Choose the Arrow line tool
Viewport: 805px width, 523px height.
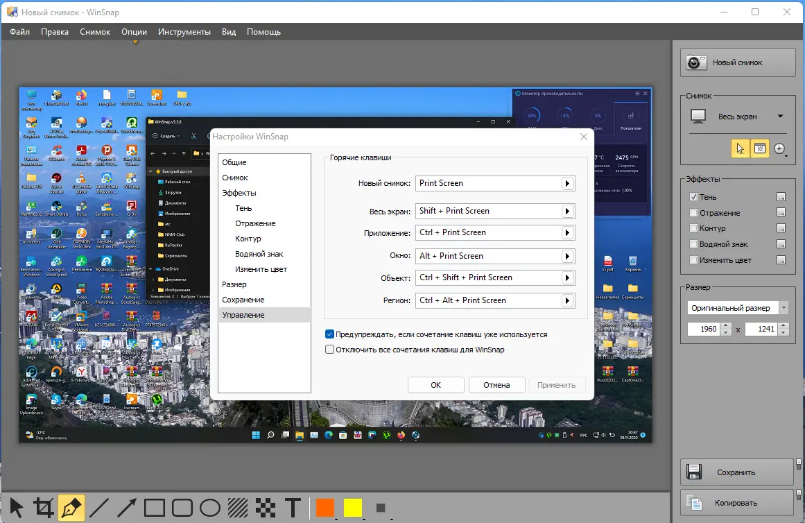(x=127, y=508)
